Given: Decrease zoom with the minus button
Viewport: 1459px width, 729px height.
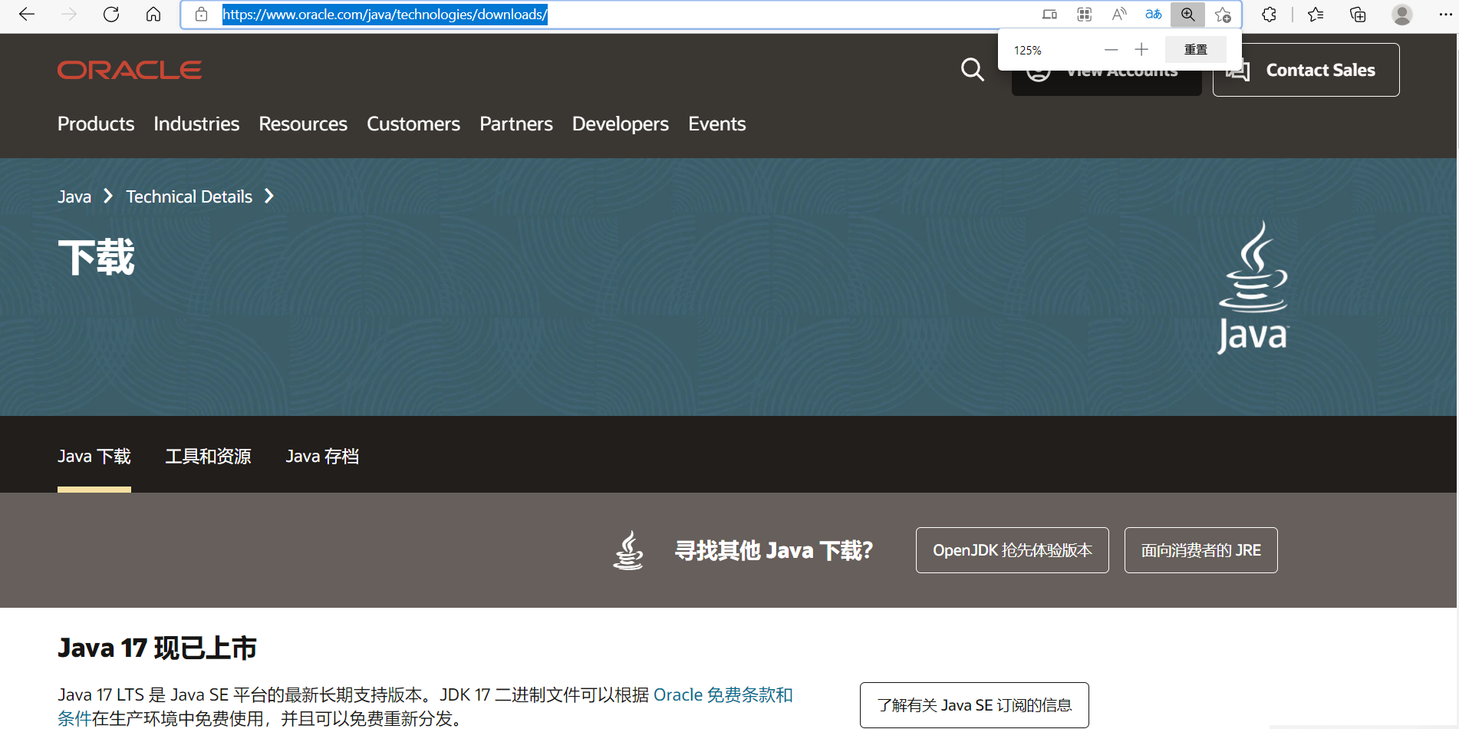Looking at the screenshot, I should click(x=1111, y=50).
